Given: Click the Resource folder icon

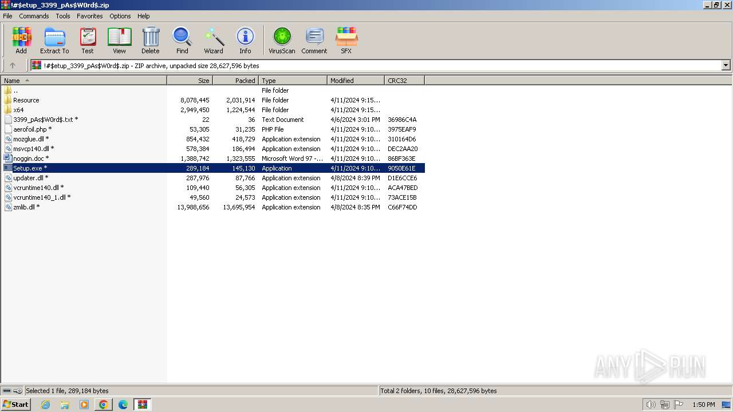Looking at the screenshot, I should pos(7,100).
